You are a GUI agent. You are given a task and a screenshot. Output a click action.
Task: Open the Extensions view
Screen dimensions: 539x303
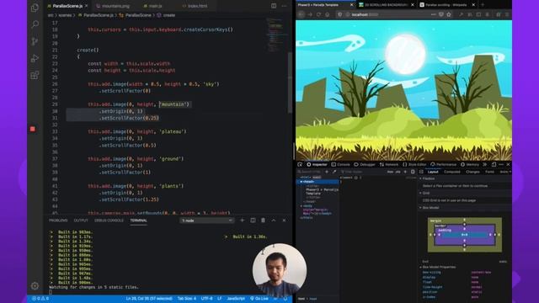[x=35, y=75]
